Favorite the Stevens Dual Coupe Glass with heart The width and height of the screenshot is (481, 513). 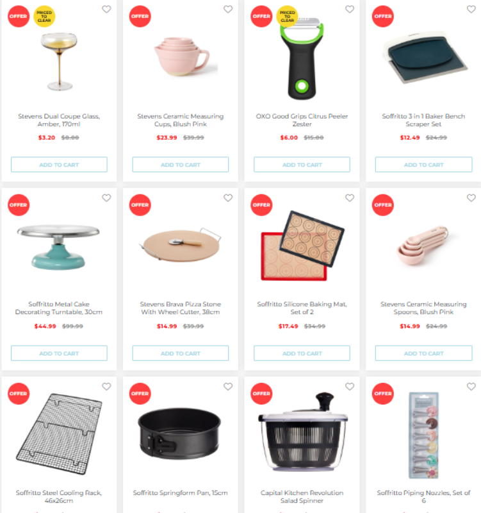[x=106, y=9]
